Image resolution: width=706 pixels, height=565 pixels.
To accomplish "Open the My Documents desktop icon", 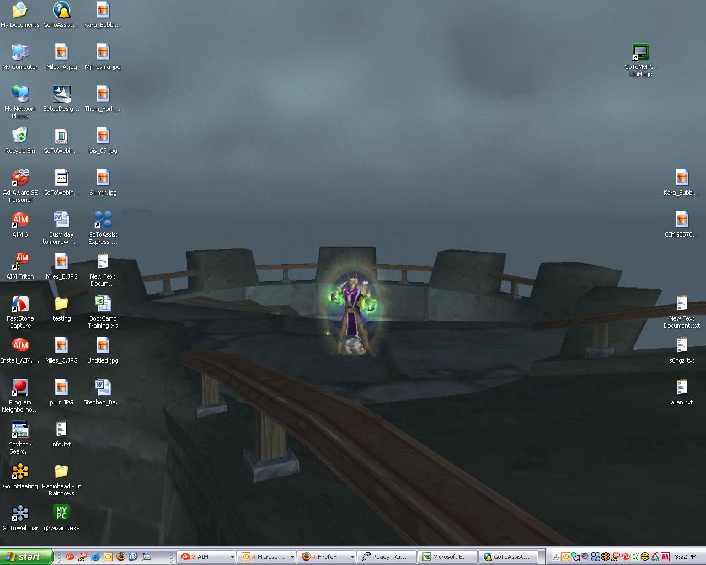I will click(20, 15).
